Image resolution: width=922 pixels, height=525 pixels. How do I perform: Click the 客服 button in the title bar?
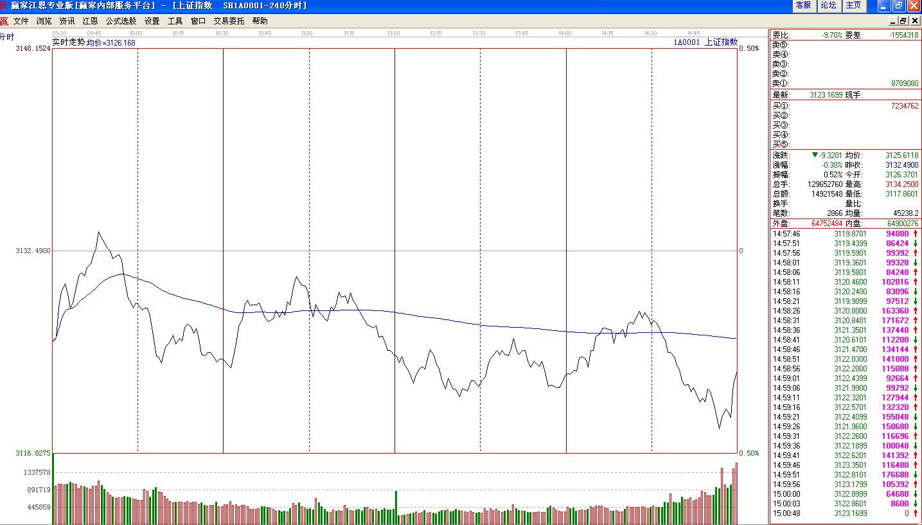click(804, 5)
